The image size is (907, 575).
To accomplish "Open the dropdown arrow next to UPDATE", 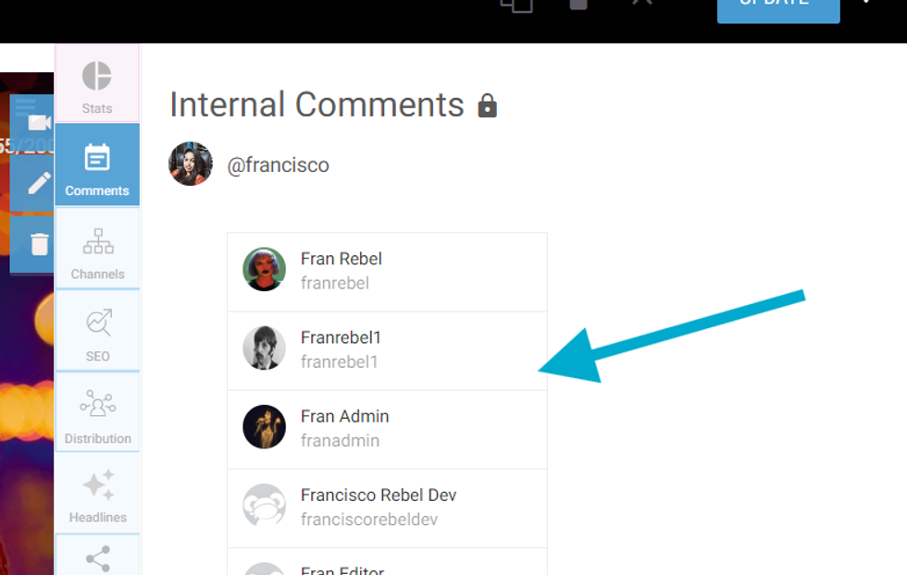I will (x=866, y=4).
